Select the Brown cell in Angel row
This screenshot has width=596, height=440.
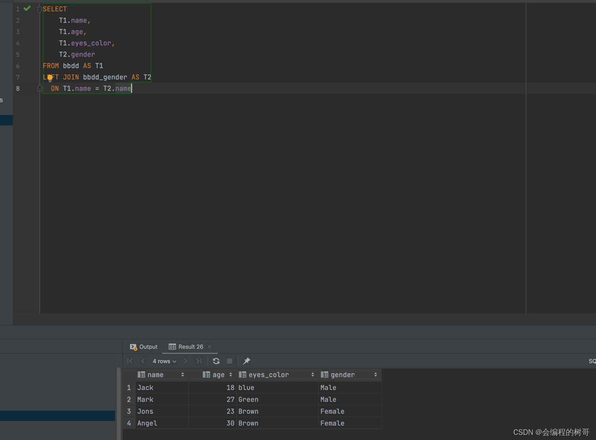coord(277,423)
